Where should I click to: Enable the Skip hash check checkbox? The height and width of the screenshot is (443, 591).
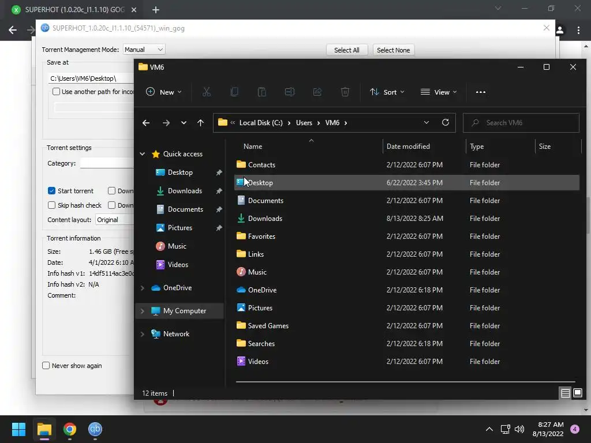(51, 205)
